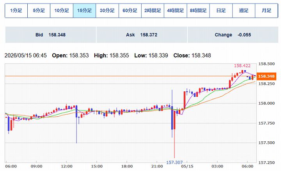Viewport: 281px width, 171px height.
Task: Click the 157.250 price axis label
Action: 266,162
